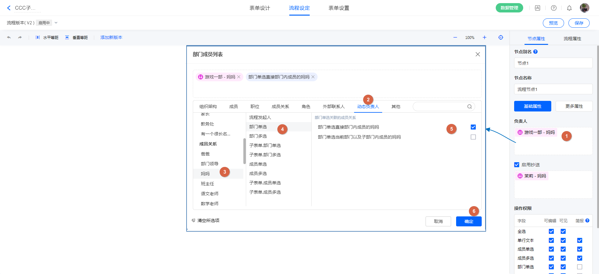Screen dimensions: 599x274
Task: Click the redo arrow icon
Action: point(20,37)
